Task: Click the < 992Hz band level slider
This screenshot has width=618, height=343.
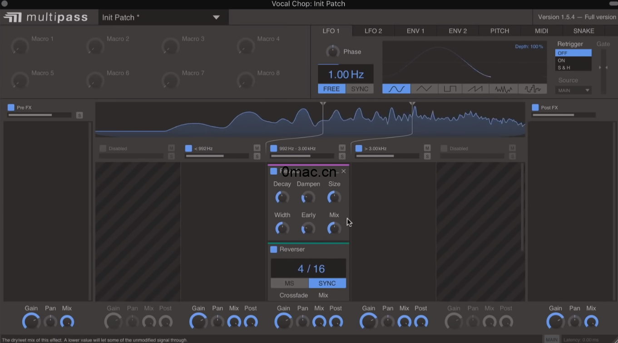Action: click(x=217, y=156)
